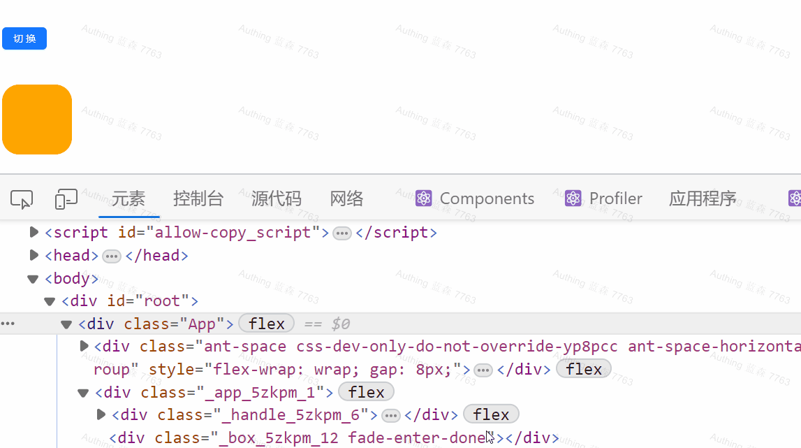
Task: Toggle flex badge on _app_5zkpm_1 div
Action: [366, 392]
